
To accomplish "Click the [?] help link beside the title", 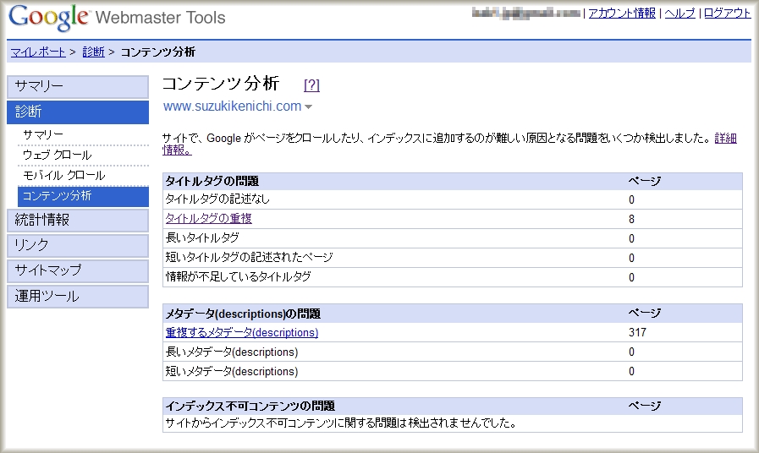I will tap(311, 85).
